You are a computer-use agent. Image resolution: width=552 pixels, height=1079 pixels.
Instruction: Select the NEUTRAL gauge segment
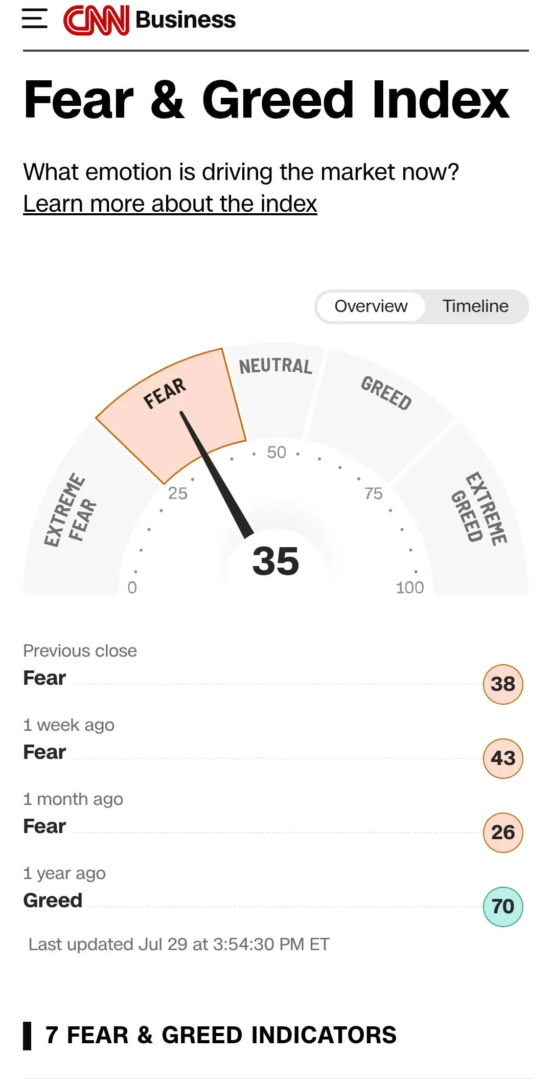[x=276, y=390]
